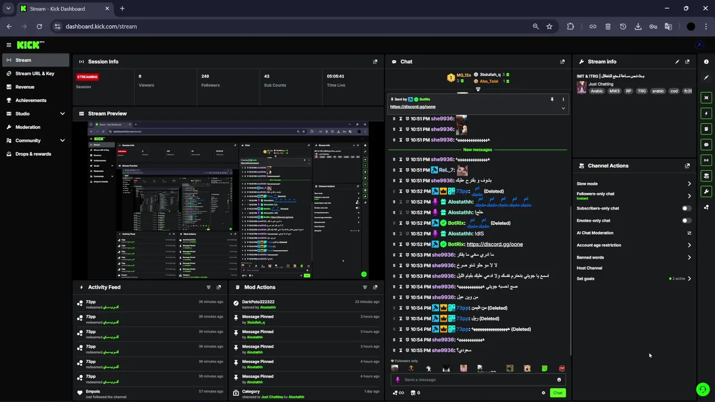Open the Revenue page
Viewport: 715px width, 402px height.
[x=36, y=87]
